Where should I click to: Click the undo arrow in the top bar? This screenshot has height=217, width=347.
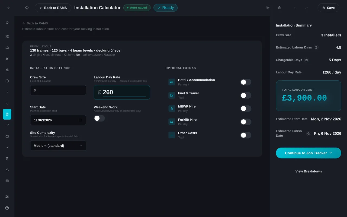point(295,8)
